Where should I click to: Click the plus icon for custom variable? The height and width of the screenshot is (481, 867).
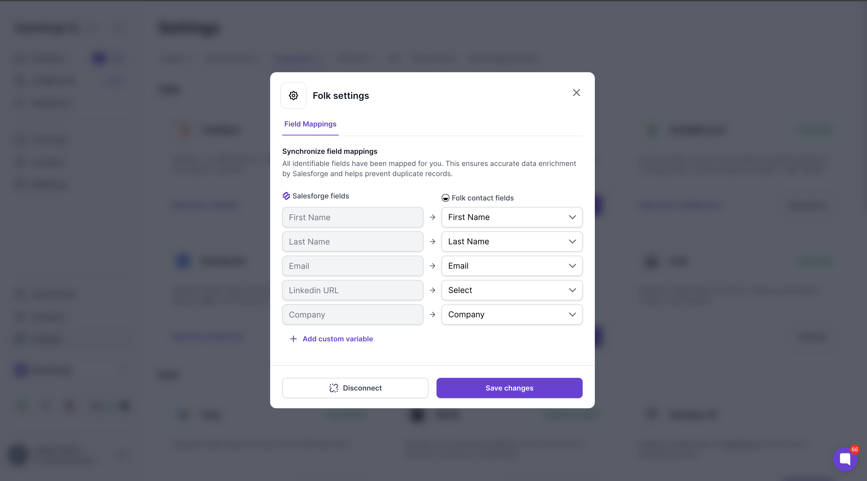[293, 339]
